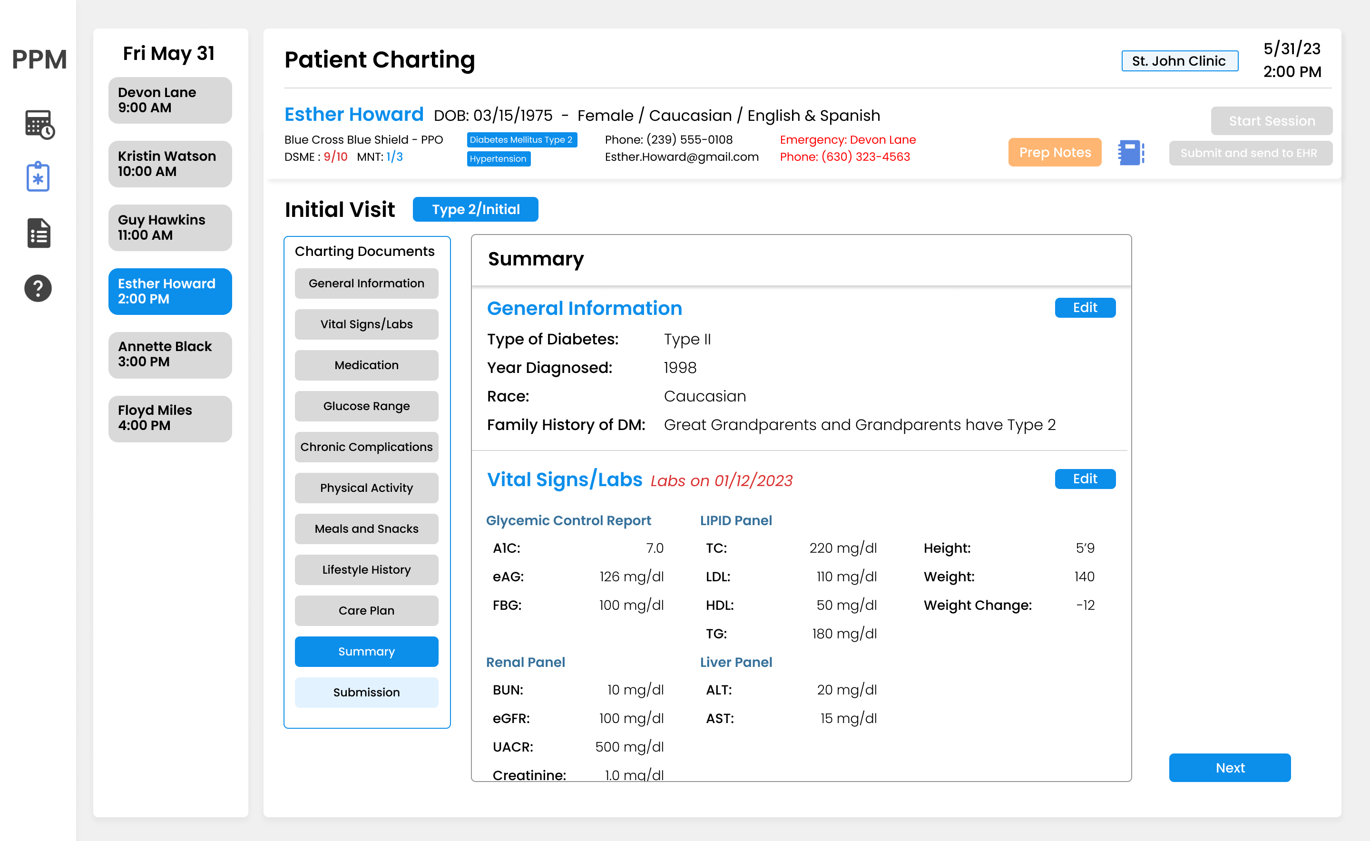Open Prep Notes
Image resolution: width=1370 pixels, height=841 pixels.
1055,152
